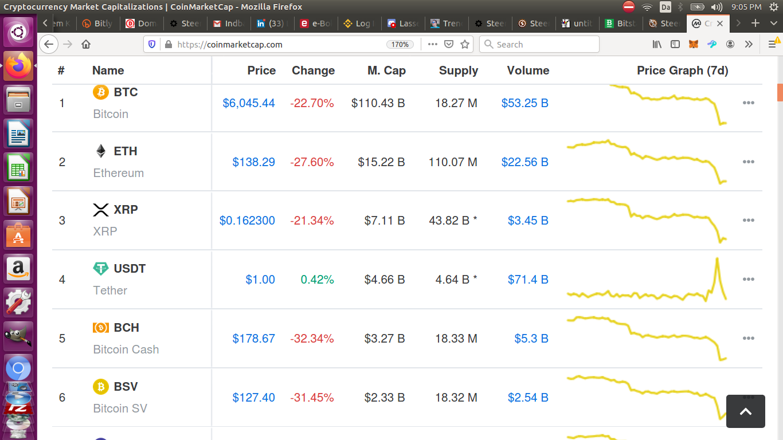Screen dimensions: 783x440
Task: Close the active CoinMarketCap tab
Action: [x=720, y=23]
